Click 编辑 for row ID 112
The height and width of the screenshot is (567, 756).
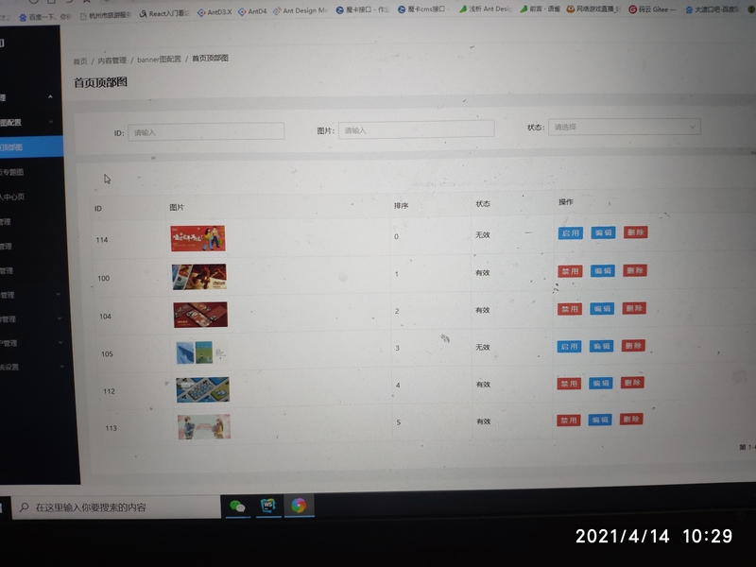point(601,383)
